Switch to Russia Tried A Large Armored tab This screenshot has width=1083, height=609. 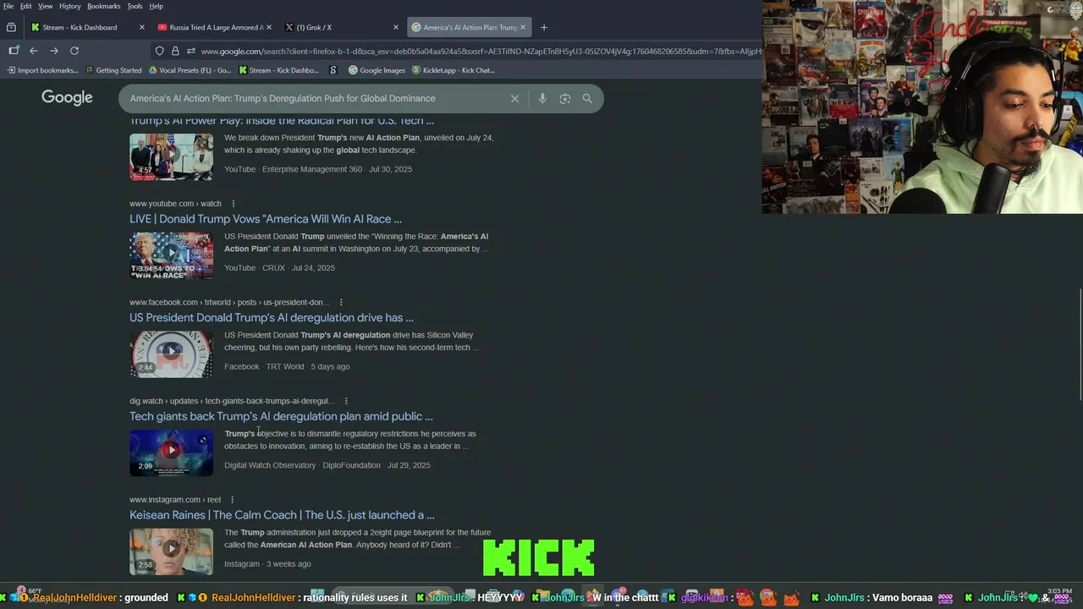(x=216, y=27)
